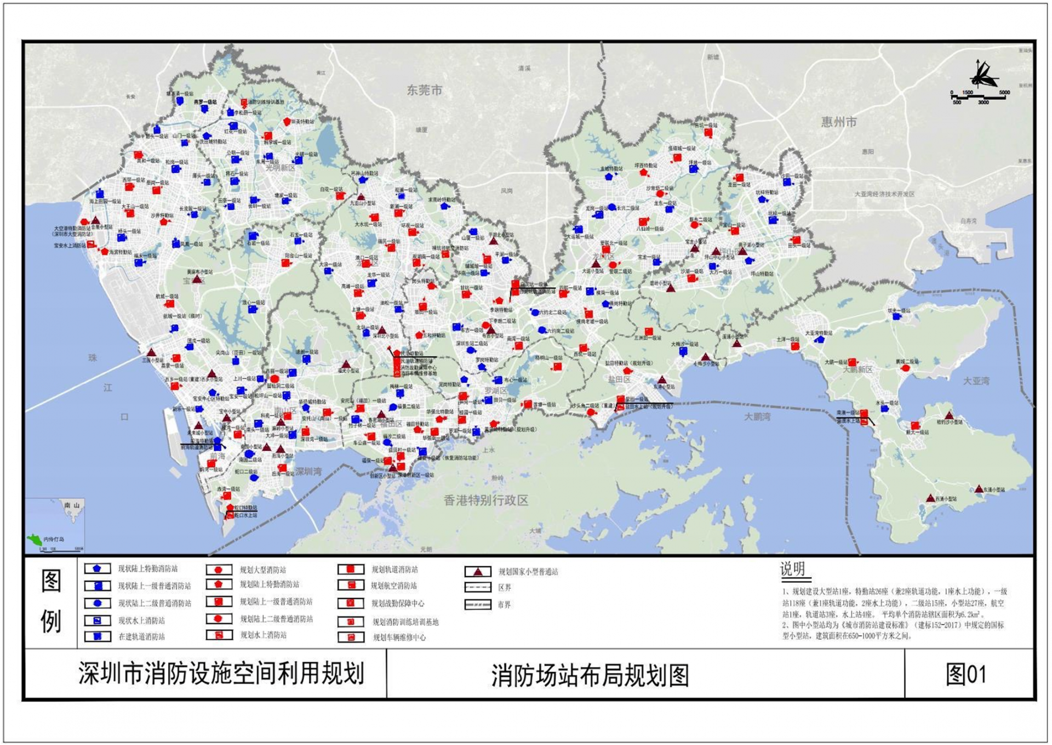Click the legend symbol for 规划消防训练培训基地
The image size is (1052, 745).
(351, 622)
